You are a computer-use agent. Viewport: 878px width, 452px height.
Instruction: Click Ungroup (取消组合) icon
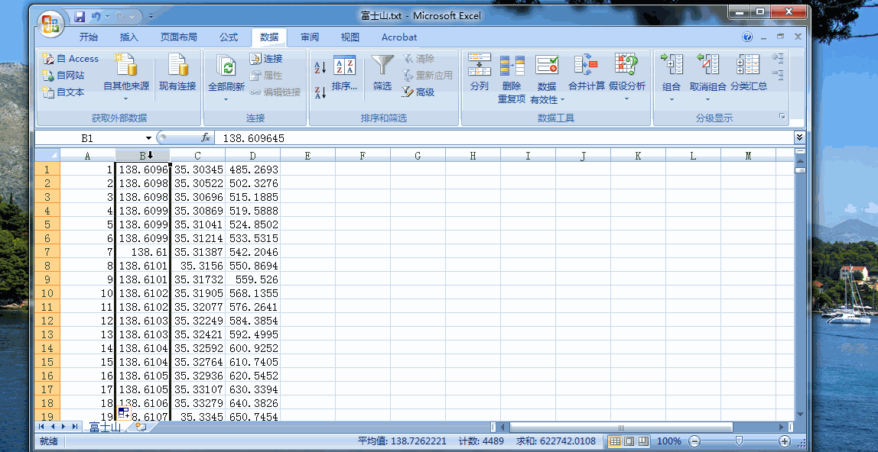[707, 65]
